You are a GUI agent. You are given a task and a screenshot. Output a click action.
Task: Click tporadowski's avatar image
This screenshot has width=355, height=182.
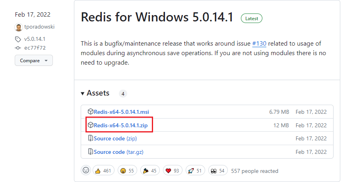tap(18, 27)
